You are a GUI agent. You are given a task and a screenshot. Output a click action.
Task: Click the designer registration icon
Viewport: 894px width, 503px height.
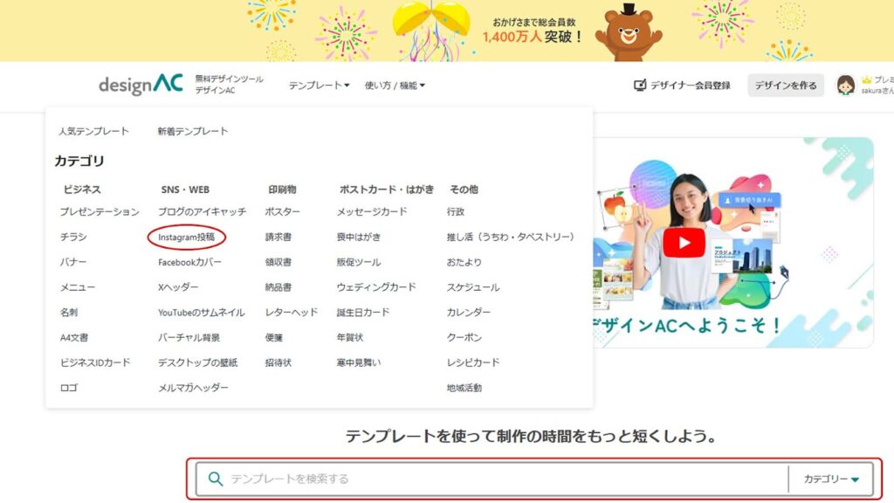(640, 86)
